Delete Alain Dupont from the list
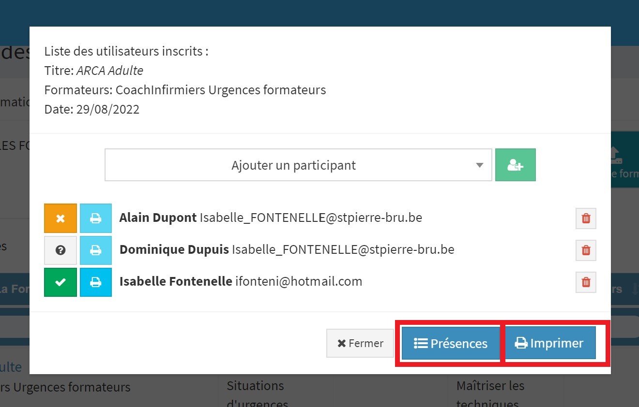The height and width of the screenshot is (407, 639). point(586,218)
